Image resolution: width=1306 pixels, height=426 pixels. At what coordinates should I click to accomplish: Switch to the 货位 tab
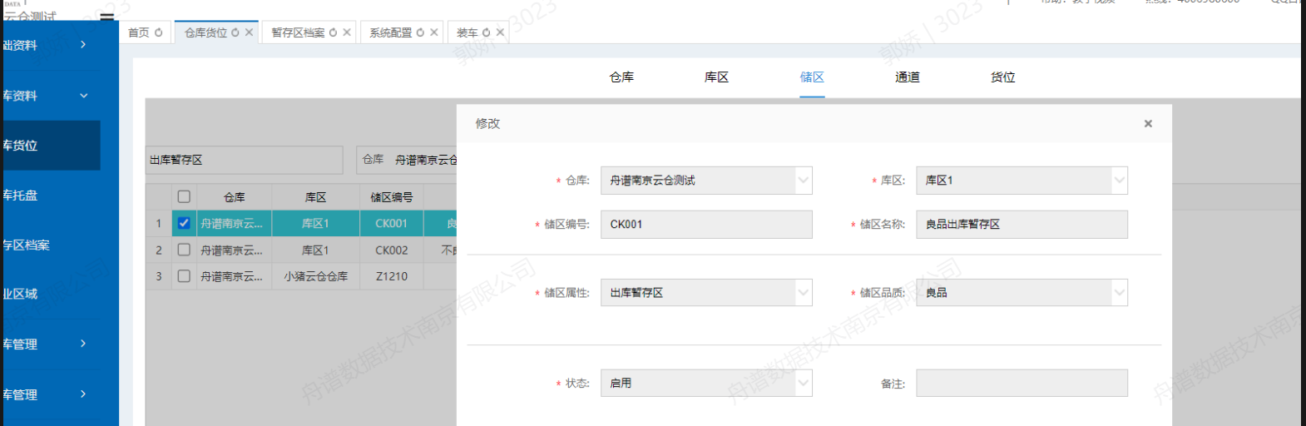pyautogui.click(x=1002, y=77)
